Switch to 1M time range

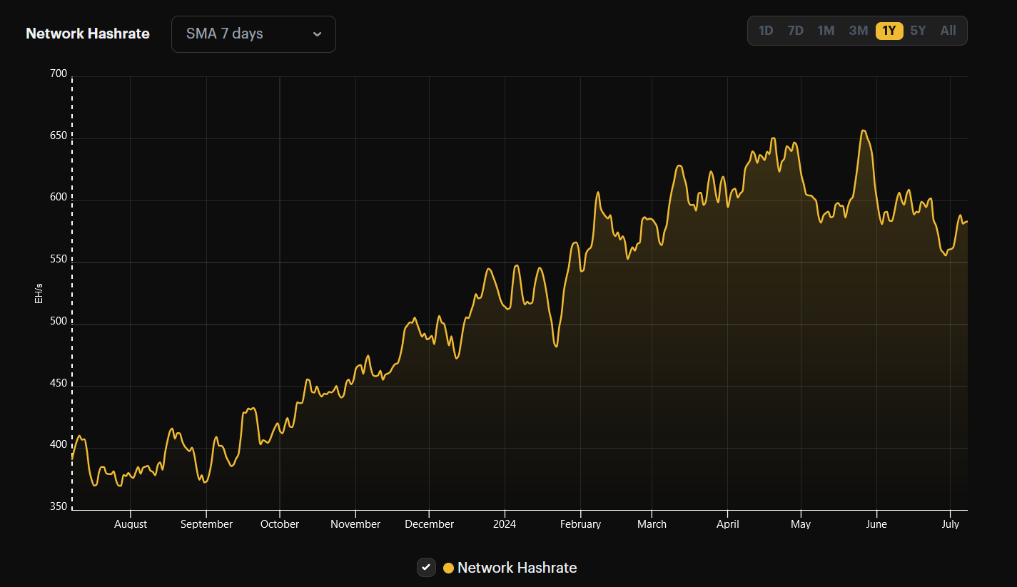point(826,31)
